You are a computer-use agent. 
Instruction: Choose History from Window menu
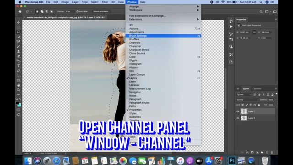(x=163, y=67)
